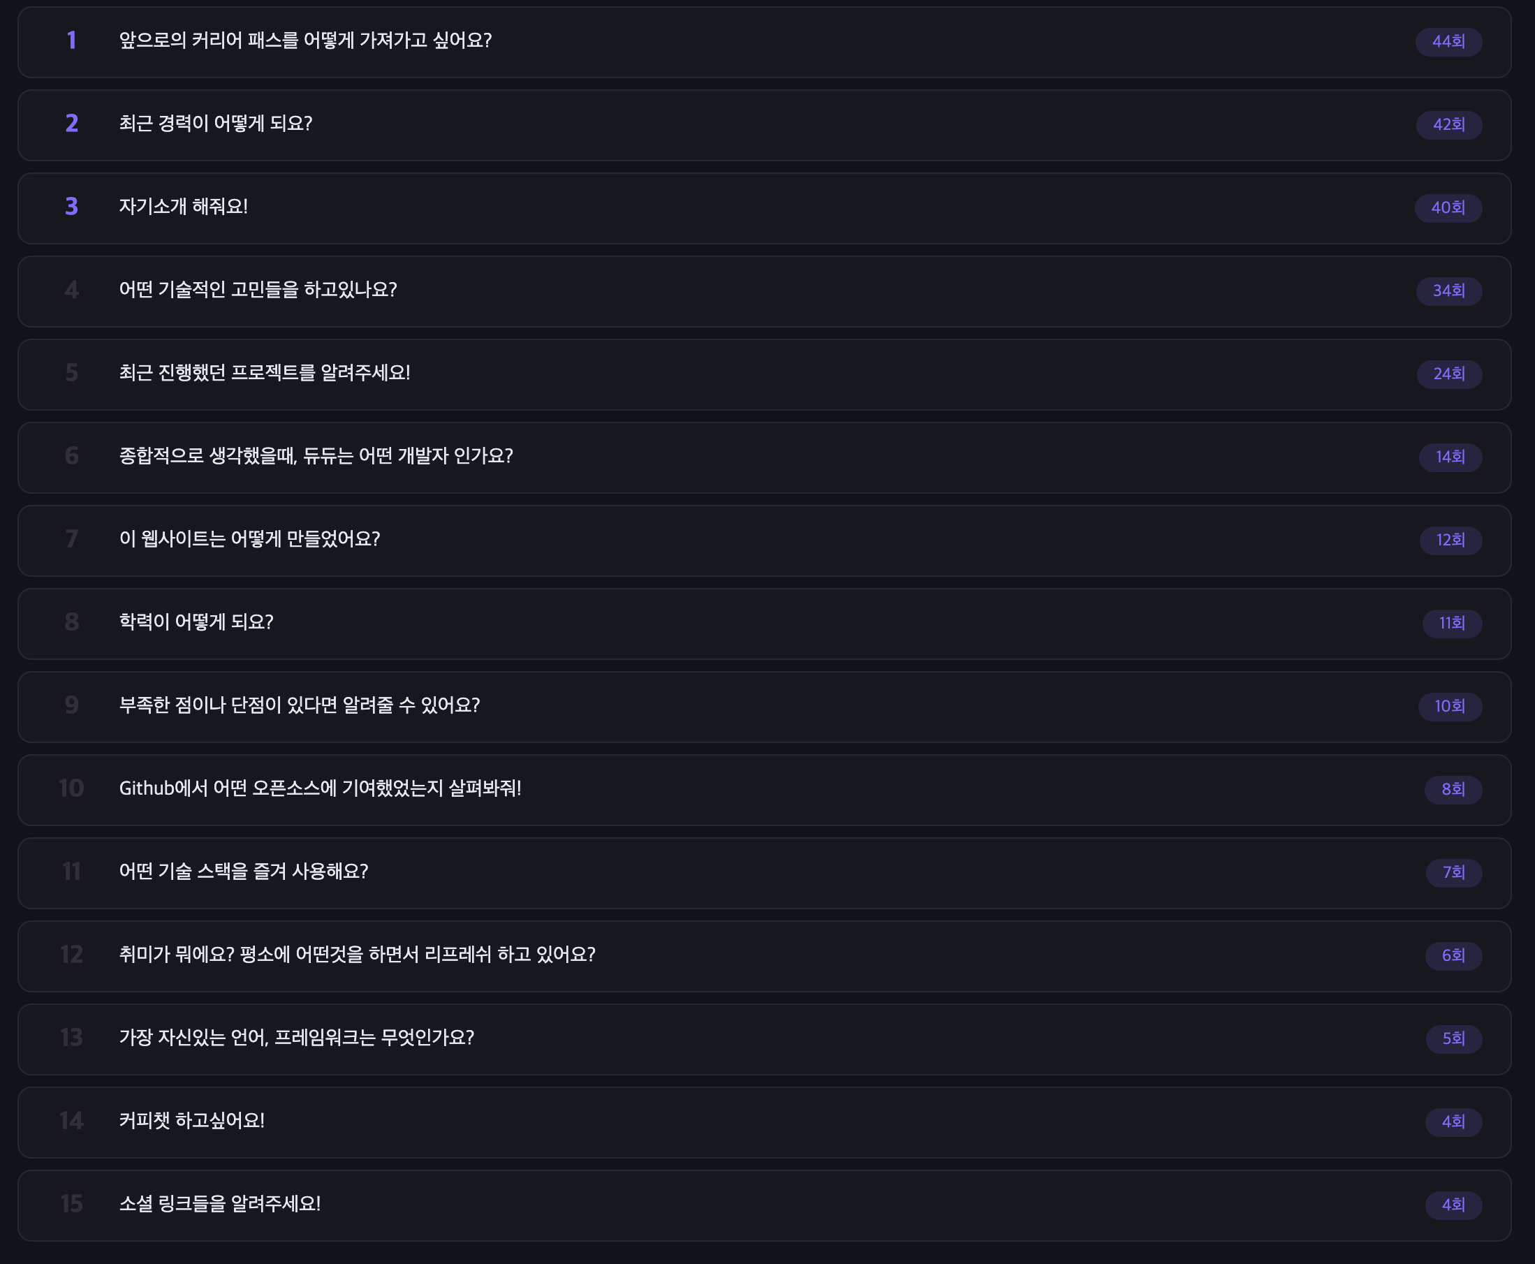
Task: Click rank number 1 indicator
Action: tap(71, 41)
